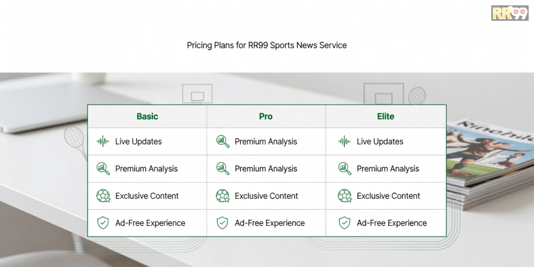
Task: Click Ad-Free Experience text under Basic
Action: pyautogui.click(x=150, y=223)
